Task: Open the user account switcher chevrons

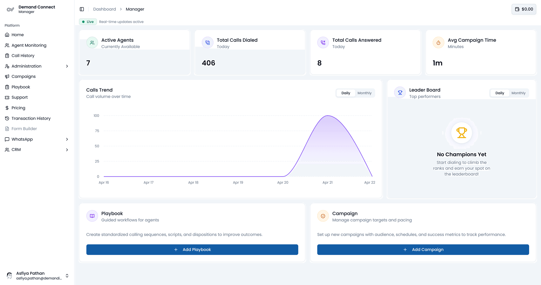Action: click(67, 276)
